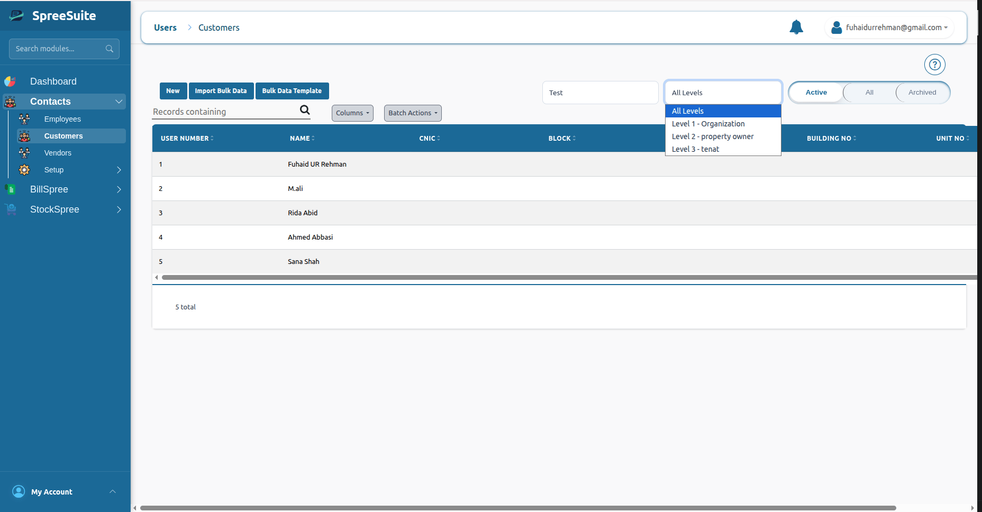This screenshot has height=512, width=982.
Task: Open the user email account dropdown
Action: [x=890, y=28]
